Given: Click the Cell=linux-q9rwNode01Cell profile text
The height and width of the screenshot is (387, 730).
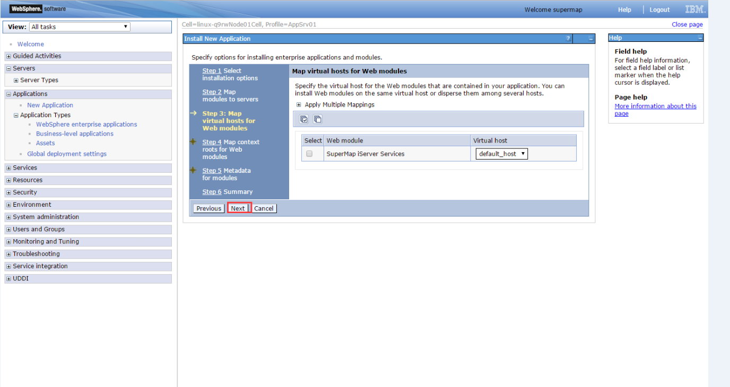Looking at the screenshot, I should point(249,24).
